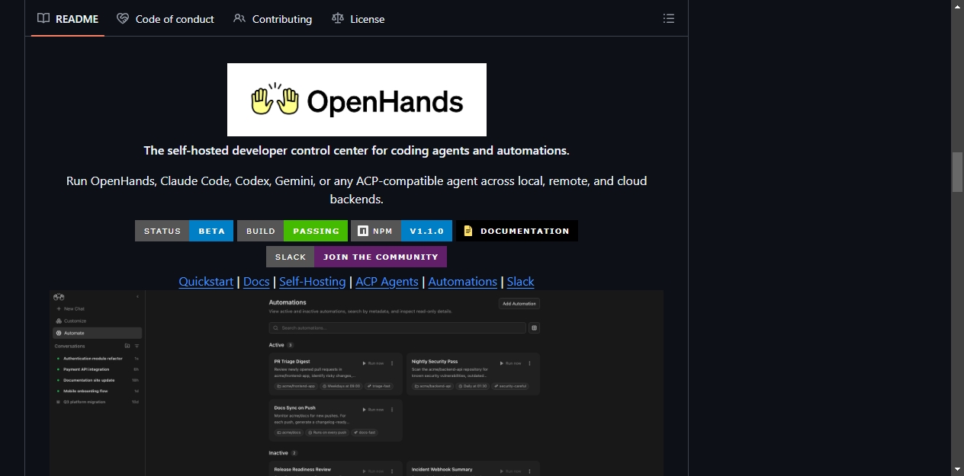Image resolution: width=964 pixels, height=476 pixels.
Task: Switch to the README tab
Action: click(x=68, y=19)
